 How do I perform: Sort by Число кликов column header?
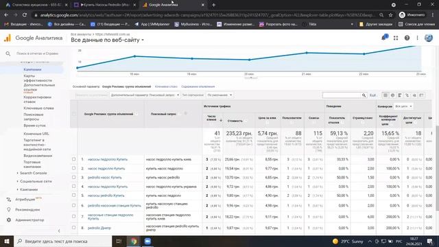coord(212,118)
